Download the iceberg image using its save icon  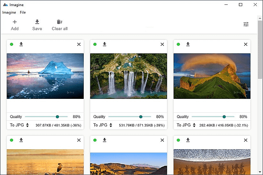pyautogui.click(x=21, y=44)
